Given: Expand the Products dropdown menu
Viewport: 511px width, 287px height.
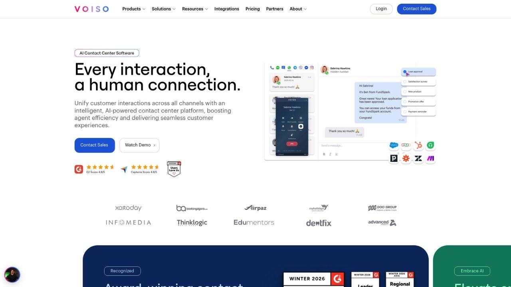Looking at the screenshot, I should [134, 9].
